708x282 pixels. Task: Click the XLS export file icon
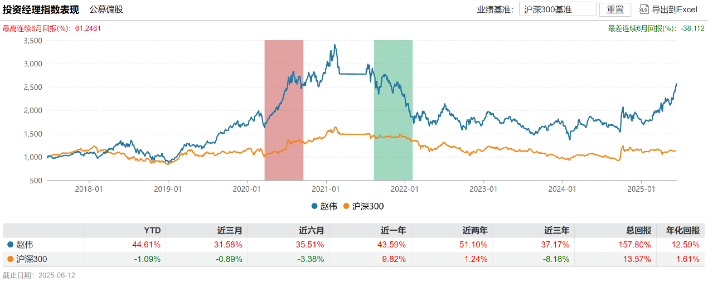[644, 9]
